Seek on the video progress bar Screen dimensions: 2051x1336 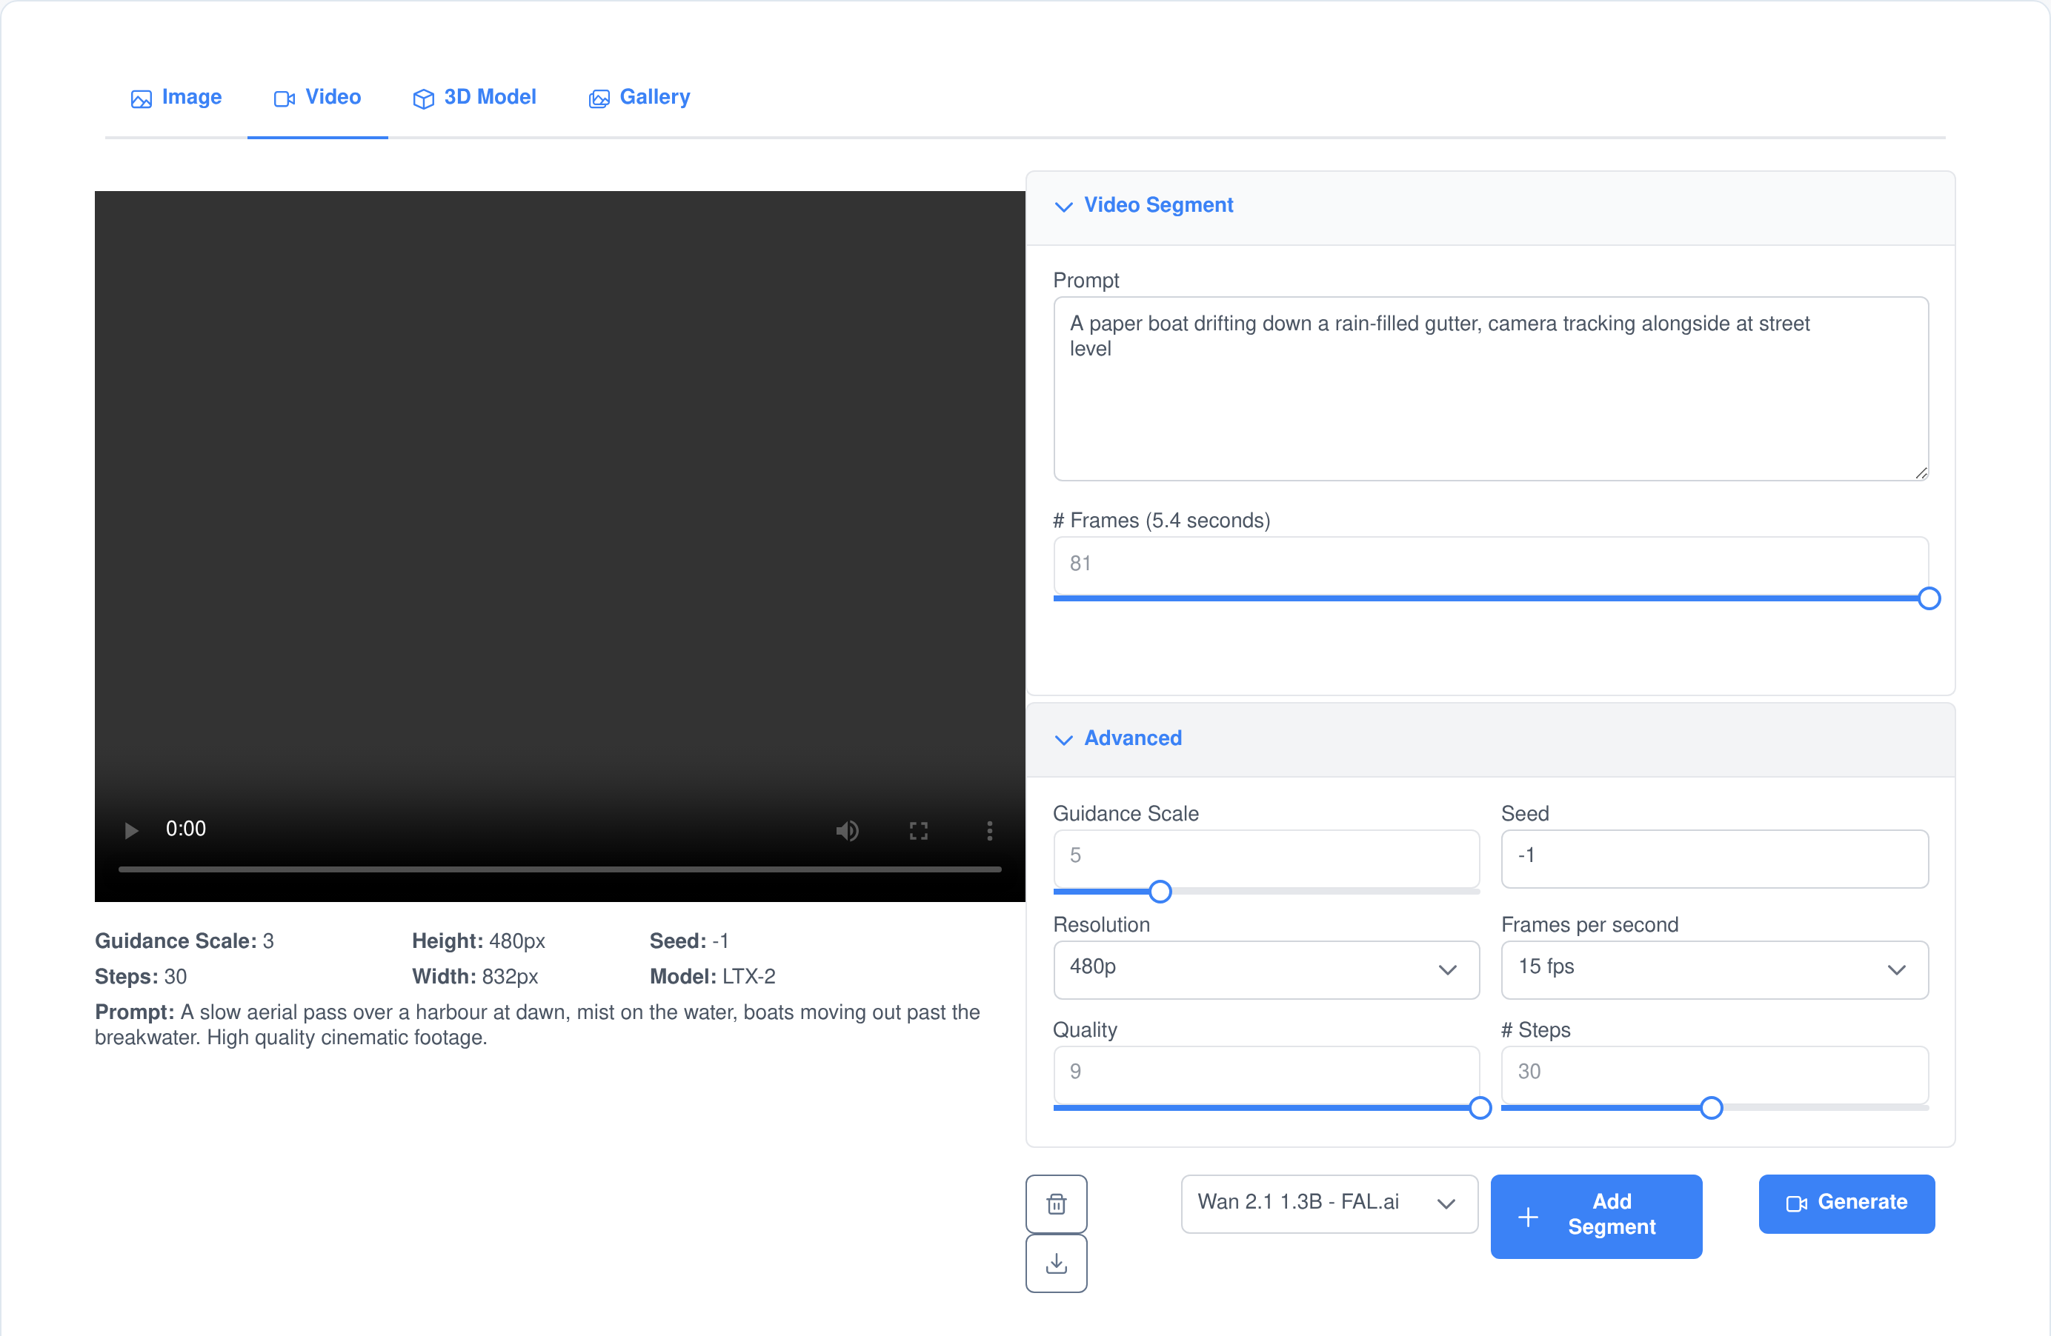coord(559,869)
